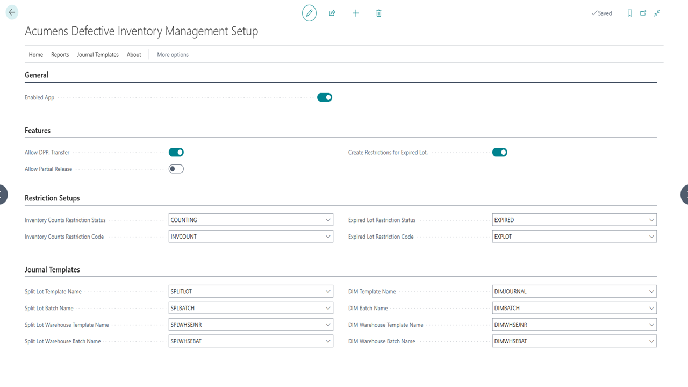
Task: Click the back arrow icon
Action: (12, 12)
